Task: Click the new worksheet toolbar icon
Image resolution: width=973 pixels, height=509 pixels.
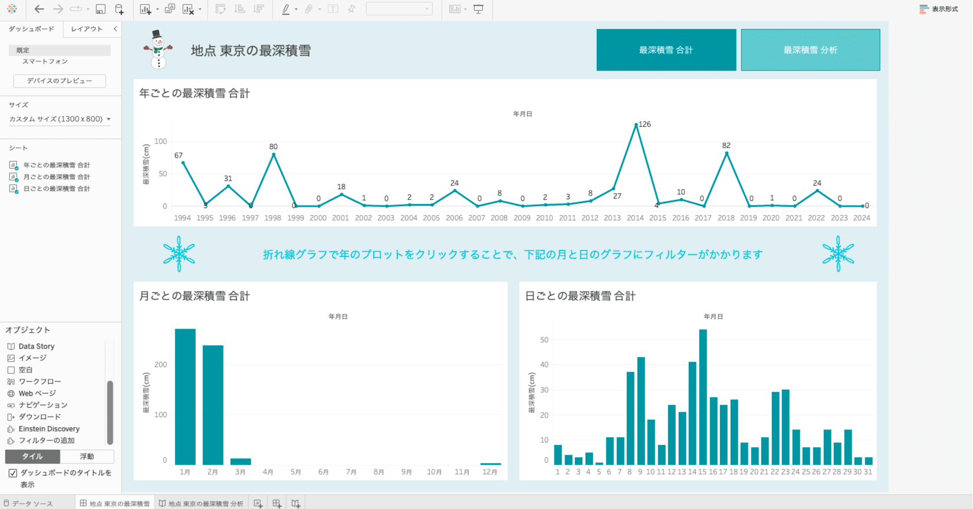Action: (146, 9)
